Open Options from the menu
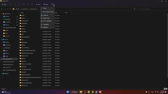 coord(47,27)
